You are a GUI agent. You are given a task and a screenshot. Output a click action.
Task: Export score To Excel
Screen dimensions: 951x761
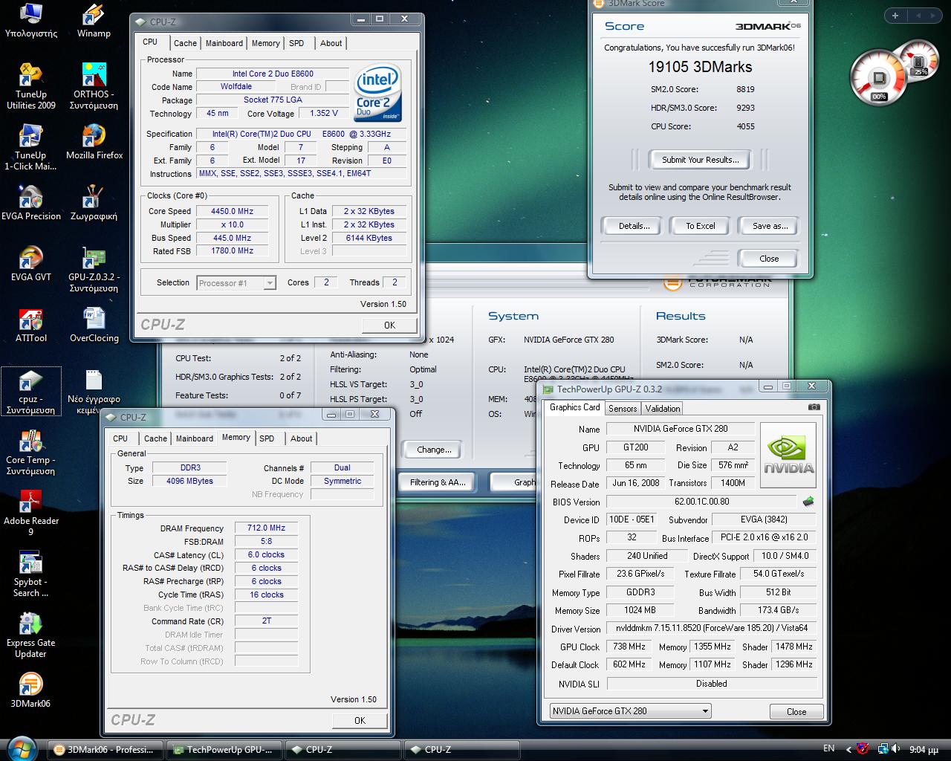pyautogui.click(x=701, y=226)
